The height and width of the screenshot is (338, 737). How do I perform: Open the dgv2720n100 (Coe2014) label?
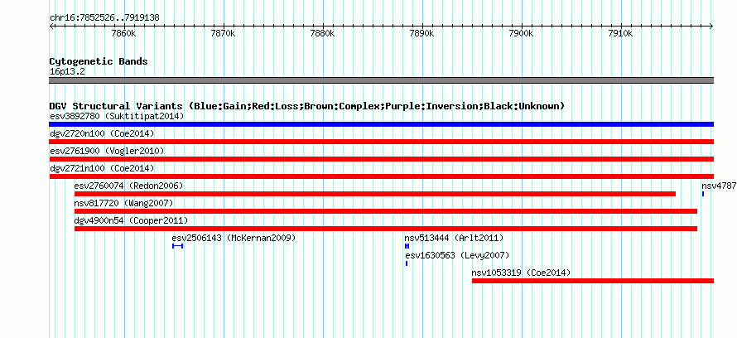click(x=102, y=133)
